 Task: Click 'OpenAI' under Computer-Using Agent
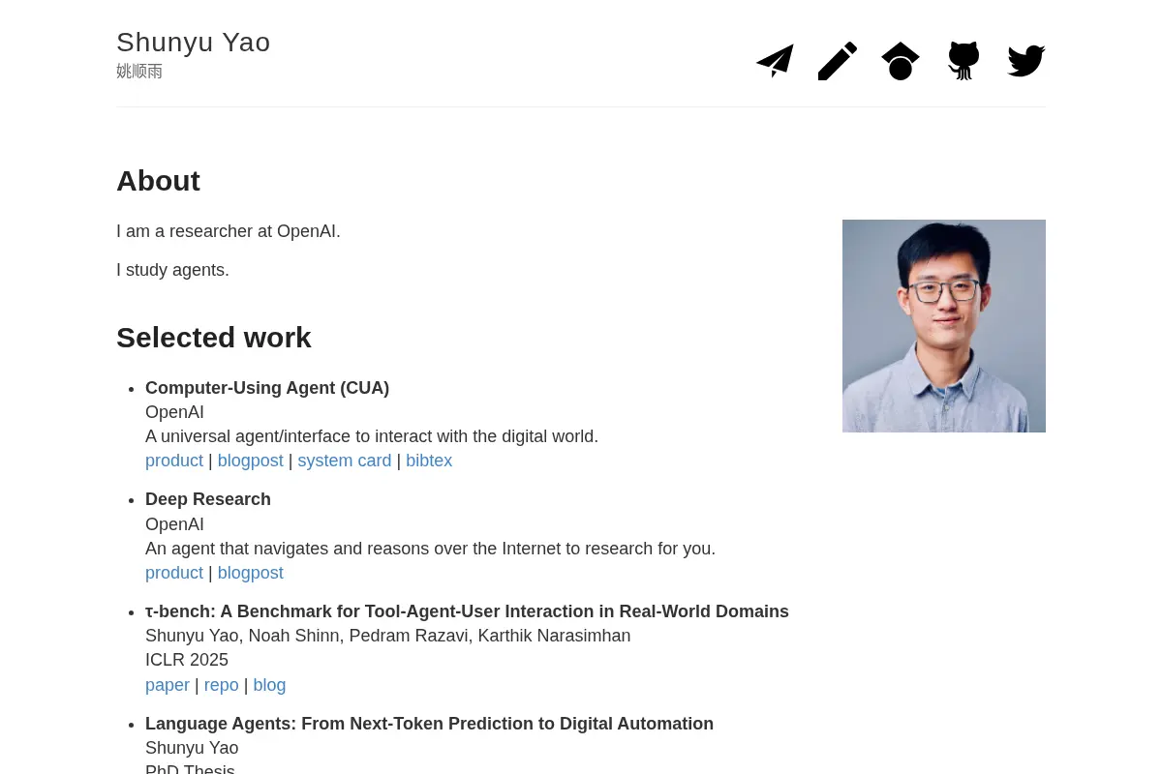tap(174, 412)
